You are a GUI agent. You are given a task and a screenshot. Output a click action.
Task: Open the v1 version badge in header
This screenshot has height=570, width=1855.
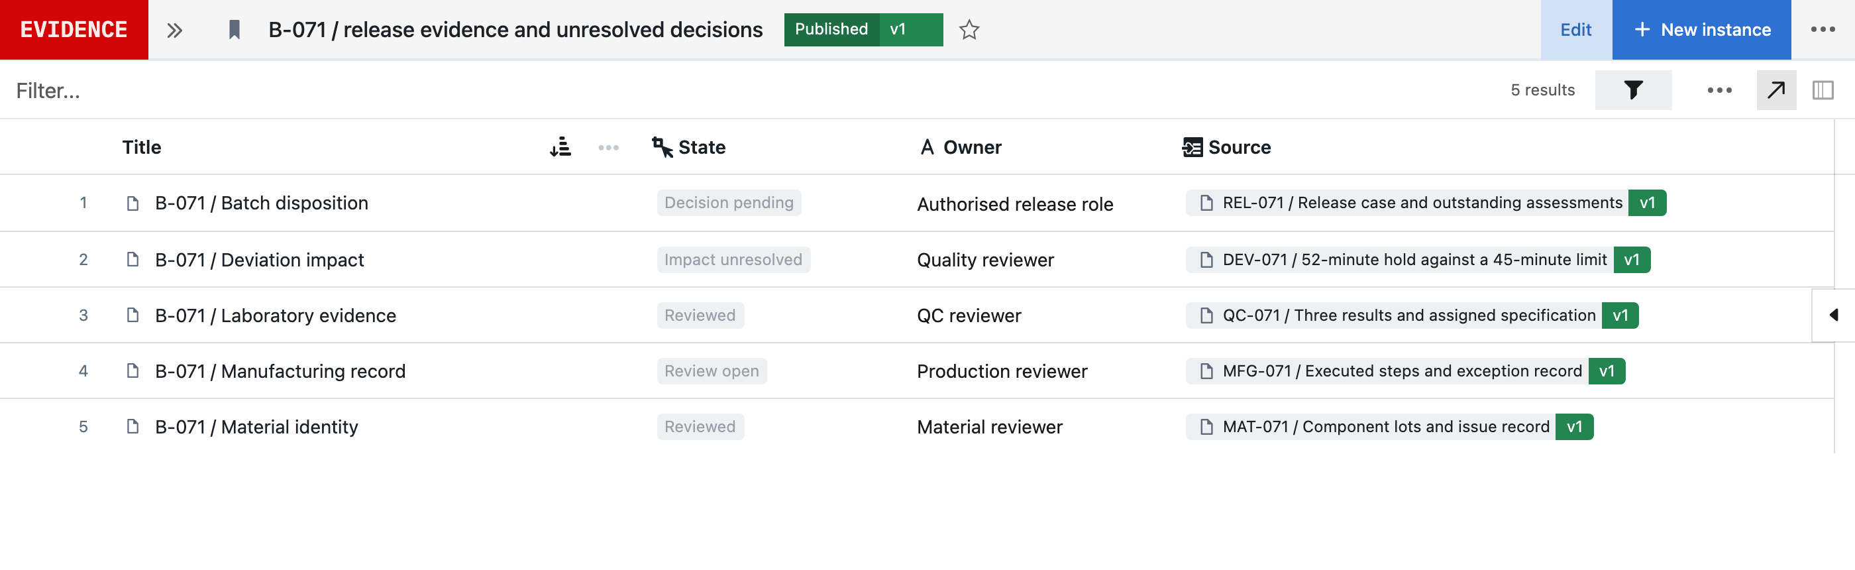click(x=910, y=30)
